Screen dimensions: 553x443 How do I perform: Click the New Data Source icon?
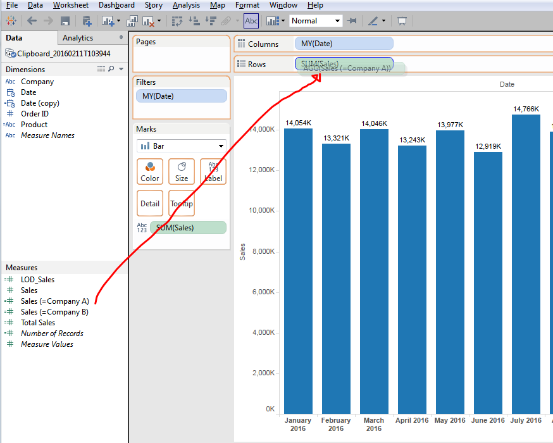pos(87,21)
